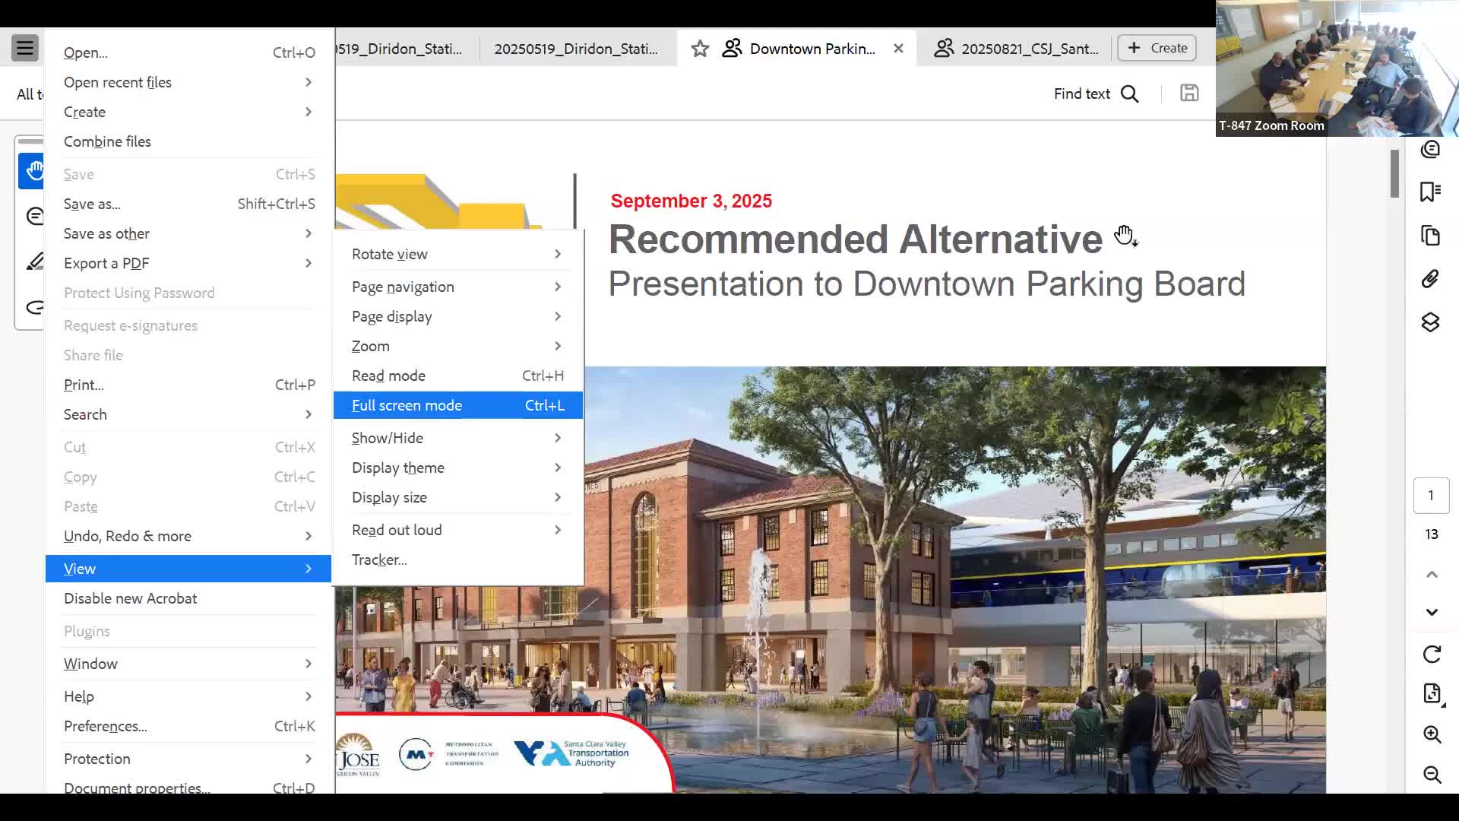Click the zoom in magnifier icon
The image size is (1459, 821).
pyautogui.click(x=1432, y=734)
